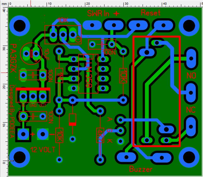
Task: Click the 100N capacitor below SWR In
Action: 102,44
